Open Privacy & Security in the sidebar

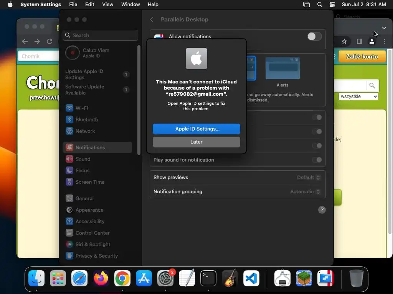click(97, 256)
